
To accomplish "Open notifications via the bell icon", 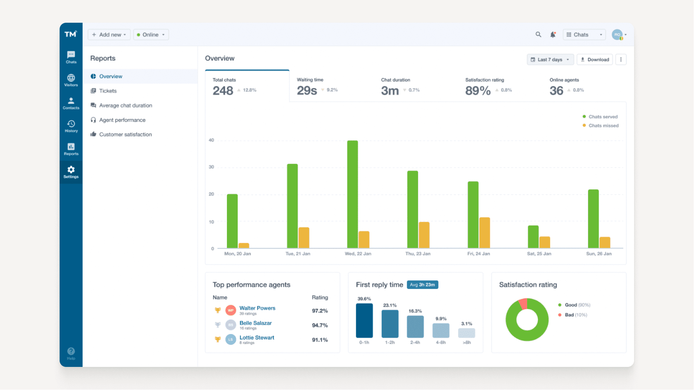I will (552, 34).
